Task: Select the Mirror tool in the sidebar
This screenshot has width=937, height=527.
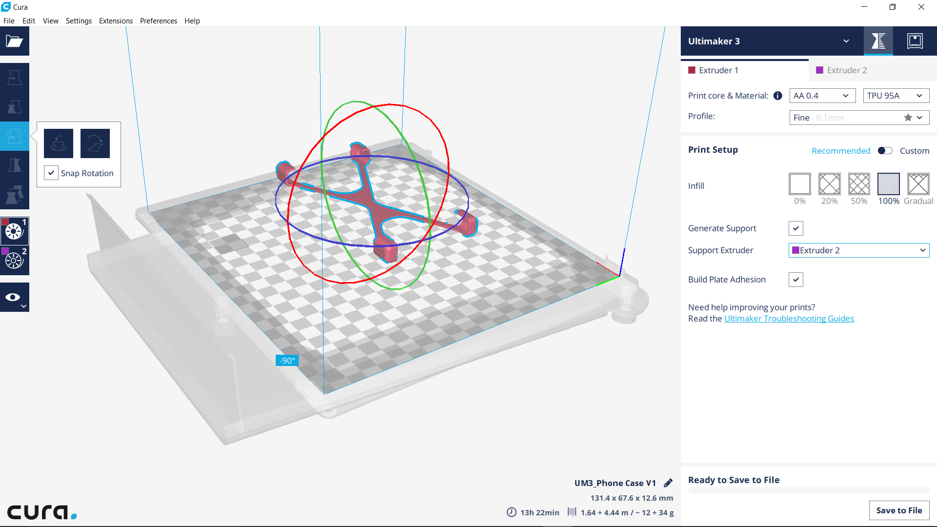Action: tap(15, 165)
